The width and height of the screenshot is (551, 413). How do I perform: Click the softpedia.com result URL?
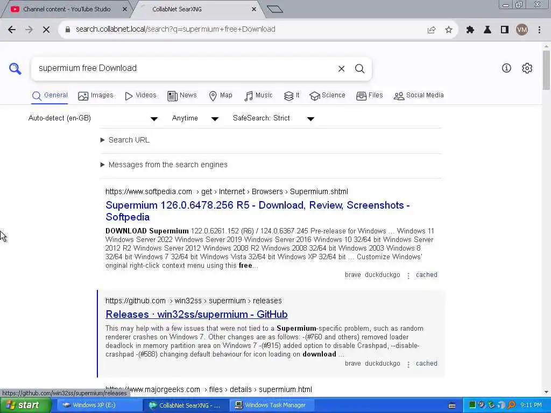pyautogui.click(x=227, y=192)
